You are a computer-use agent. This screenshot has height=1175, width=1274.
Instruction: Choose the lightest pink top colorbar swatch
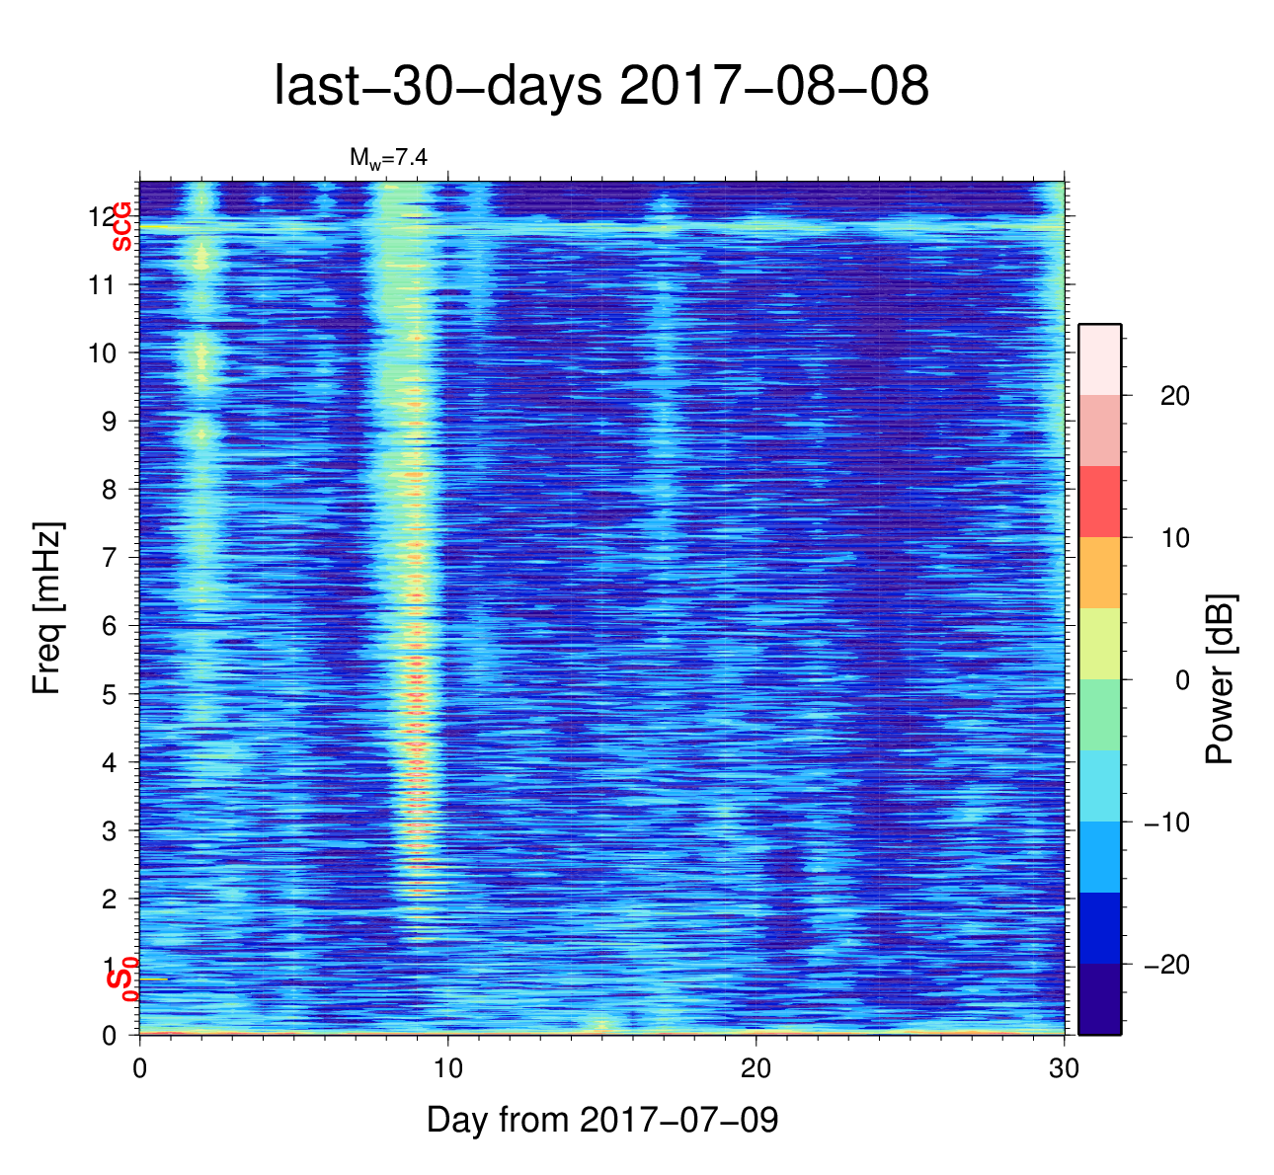coord(1099,359)
